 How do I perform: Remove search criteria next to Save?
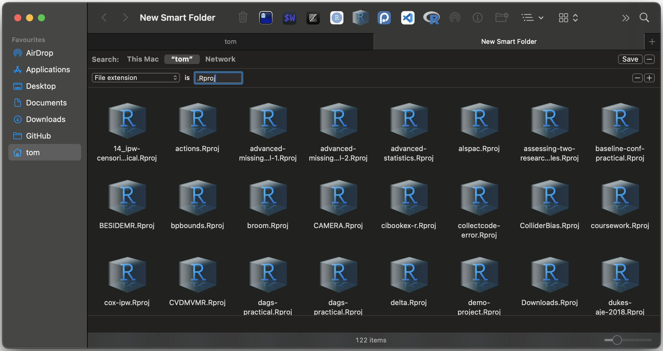649,59
